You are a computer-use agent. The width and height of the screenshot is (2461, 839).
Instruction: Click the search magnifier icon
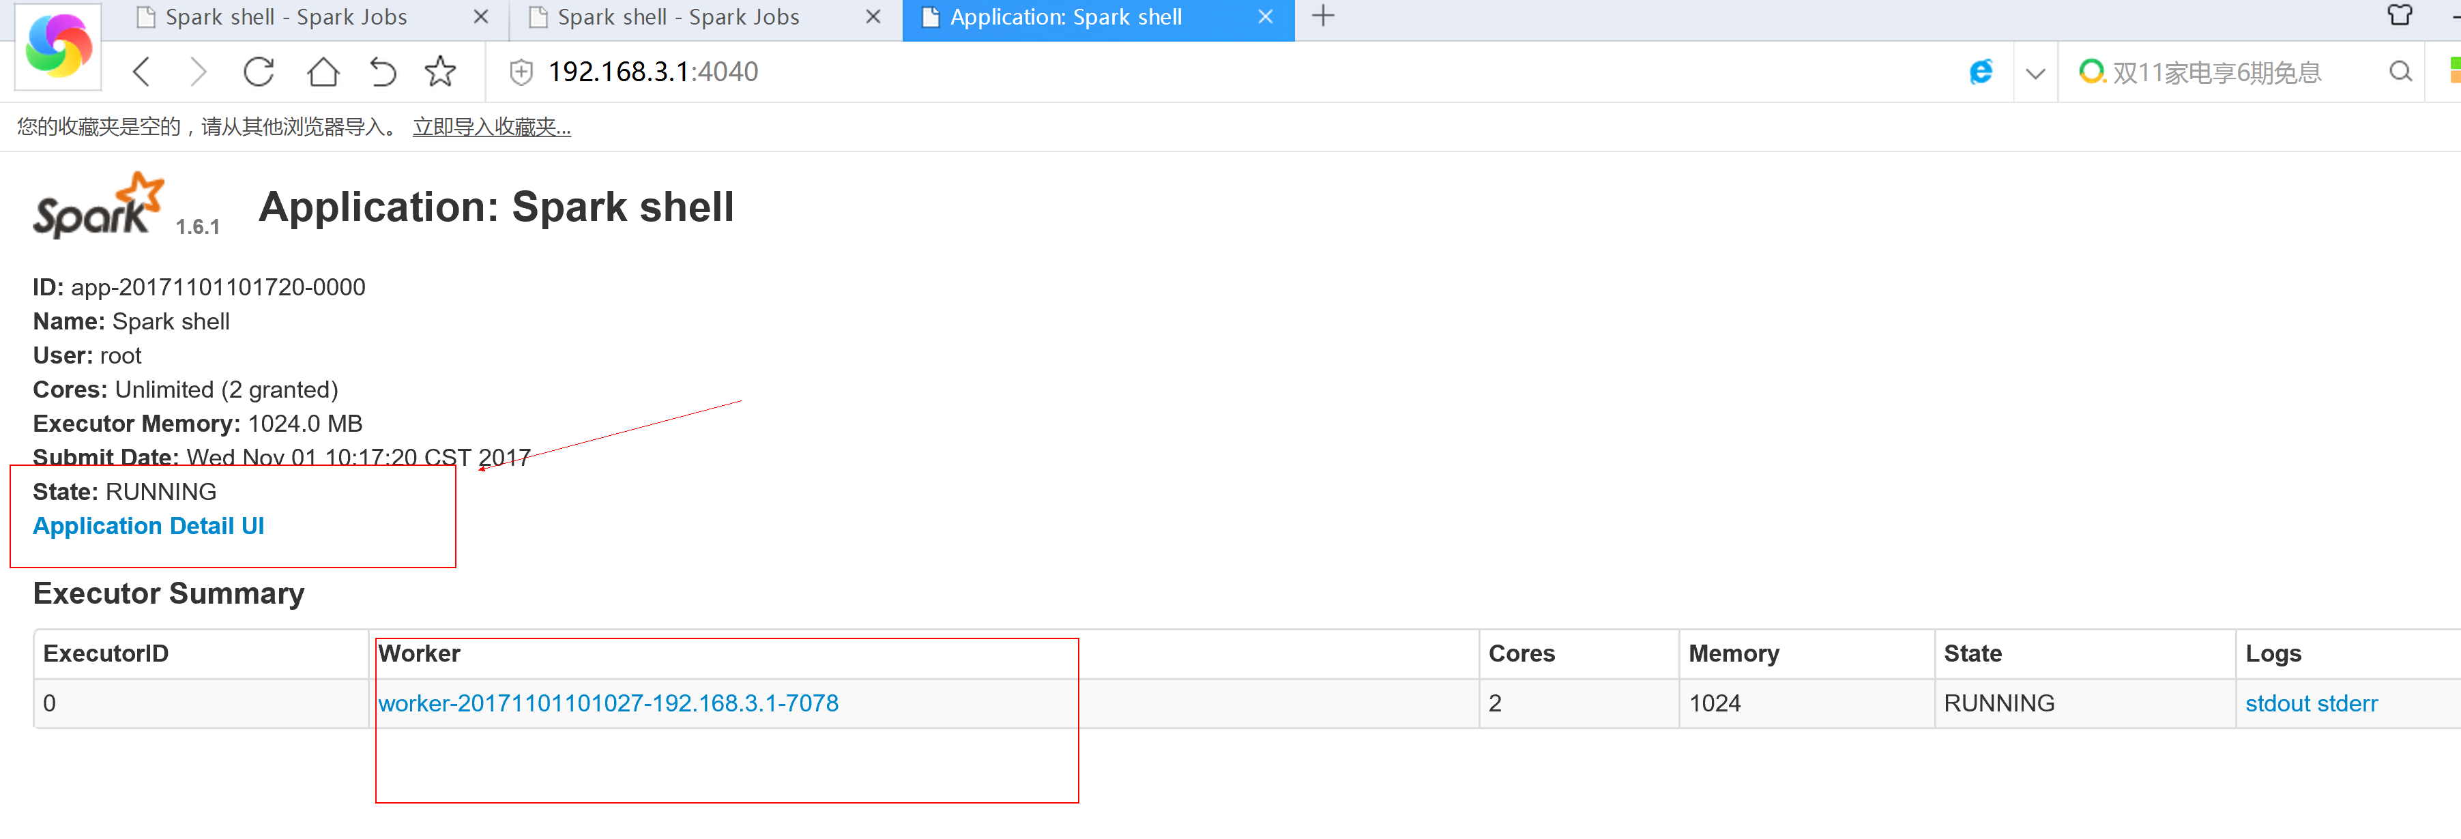coord(2399,72)
